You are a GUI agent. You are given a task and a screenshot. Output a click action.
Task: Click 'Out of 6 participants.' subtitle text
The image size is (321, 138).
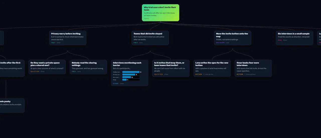click(x=121, y=68)
